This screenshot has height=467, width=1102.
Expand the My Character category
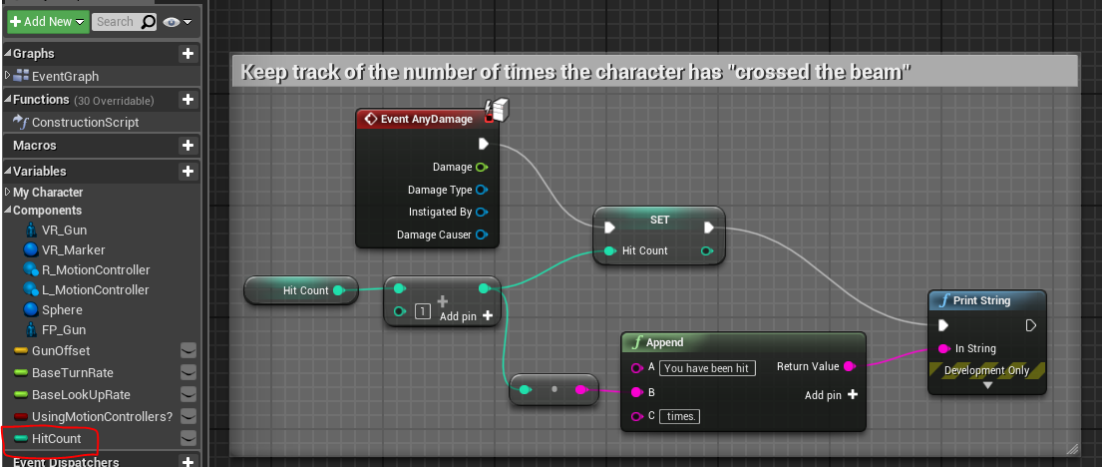(9, 192)
